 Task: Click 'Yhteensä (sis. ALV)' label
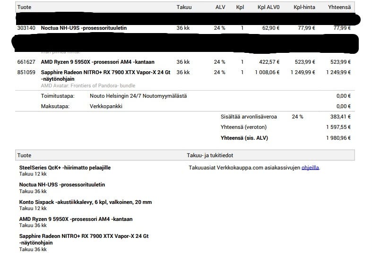(x=244, y=138)
